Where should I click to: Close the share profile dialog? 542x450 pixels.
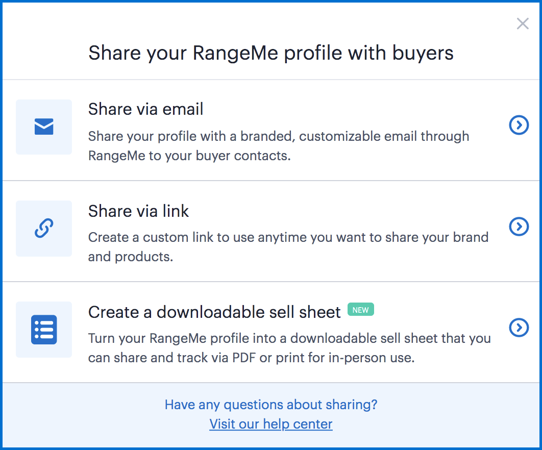click(522, 23)
